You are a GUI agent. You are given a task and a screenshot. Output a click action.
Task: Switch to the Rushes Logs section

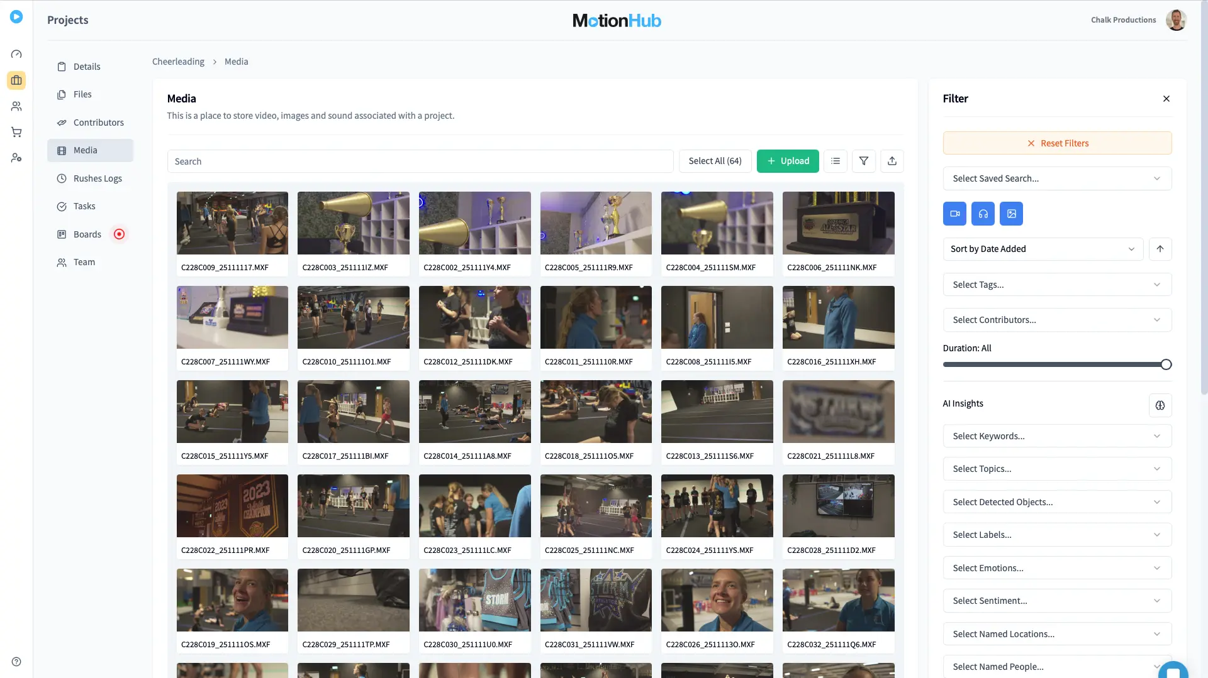click(x=98, y=178)
